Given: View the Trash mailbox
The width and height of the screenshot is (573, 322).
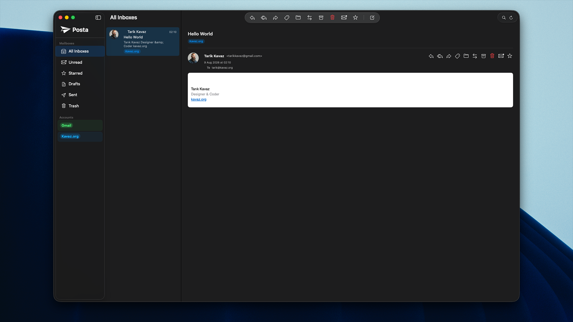Looking at the screenshot, I should tap(80, 106).
